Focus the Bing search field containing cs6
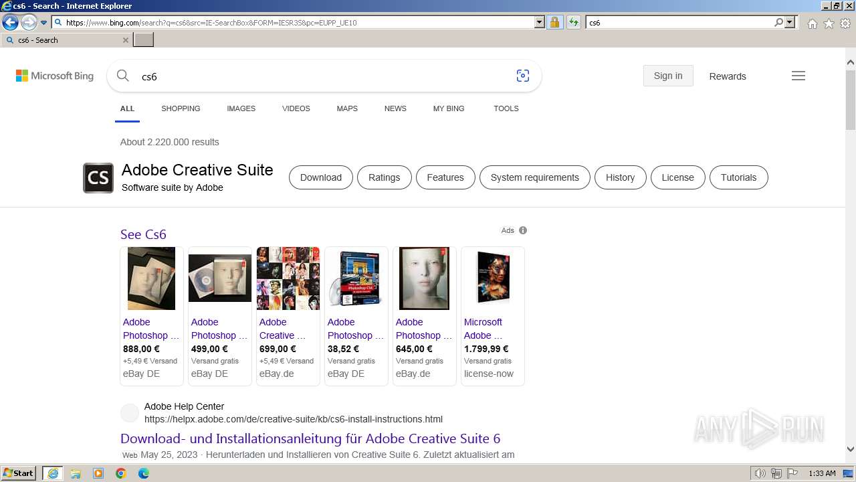856x482 pixels. pyautogui.click(x=324, y=76)
